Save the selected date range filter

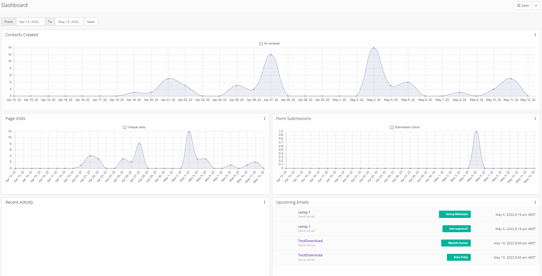click(91, 22)
